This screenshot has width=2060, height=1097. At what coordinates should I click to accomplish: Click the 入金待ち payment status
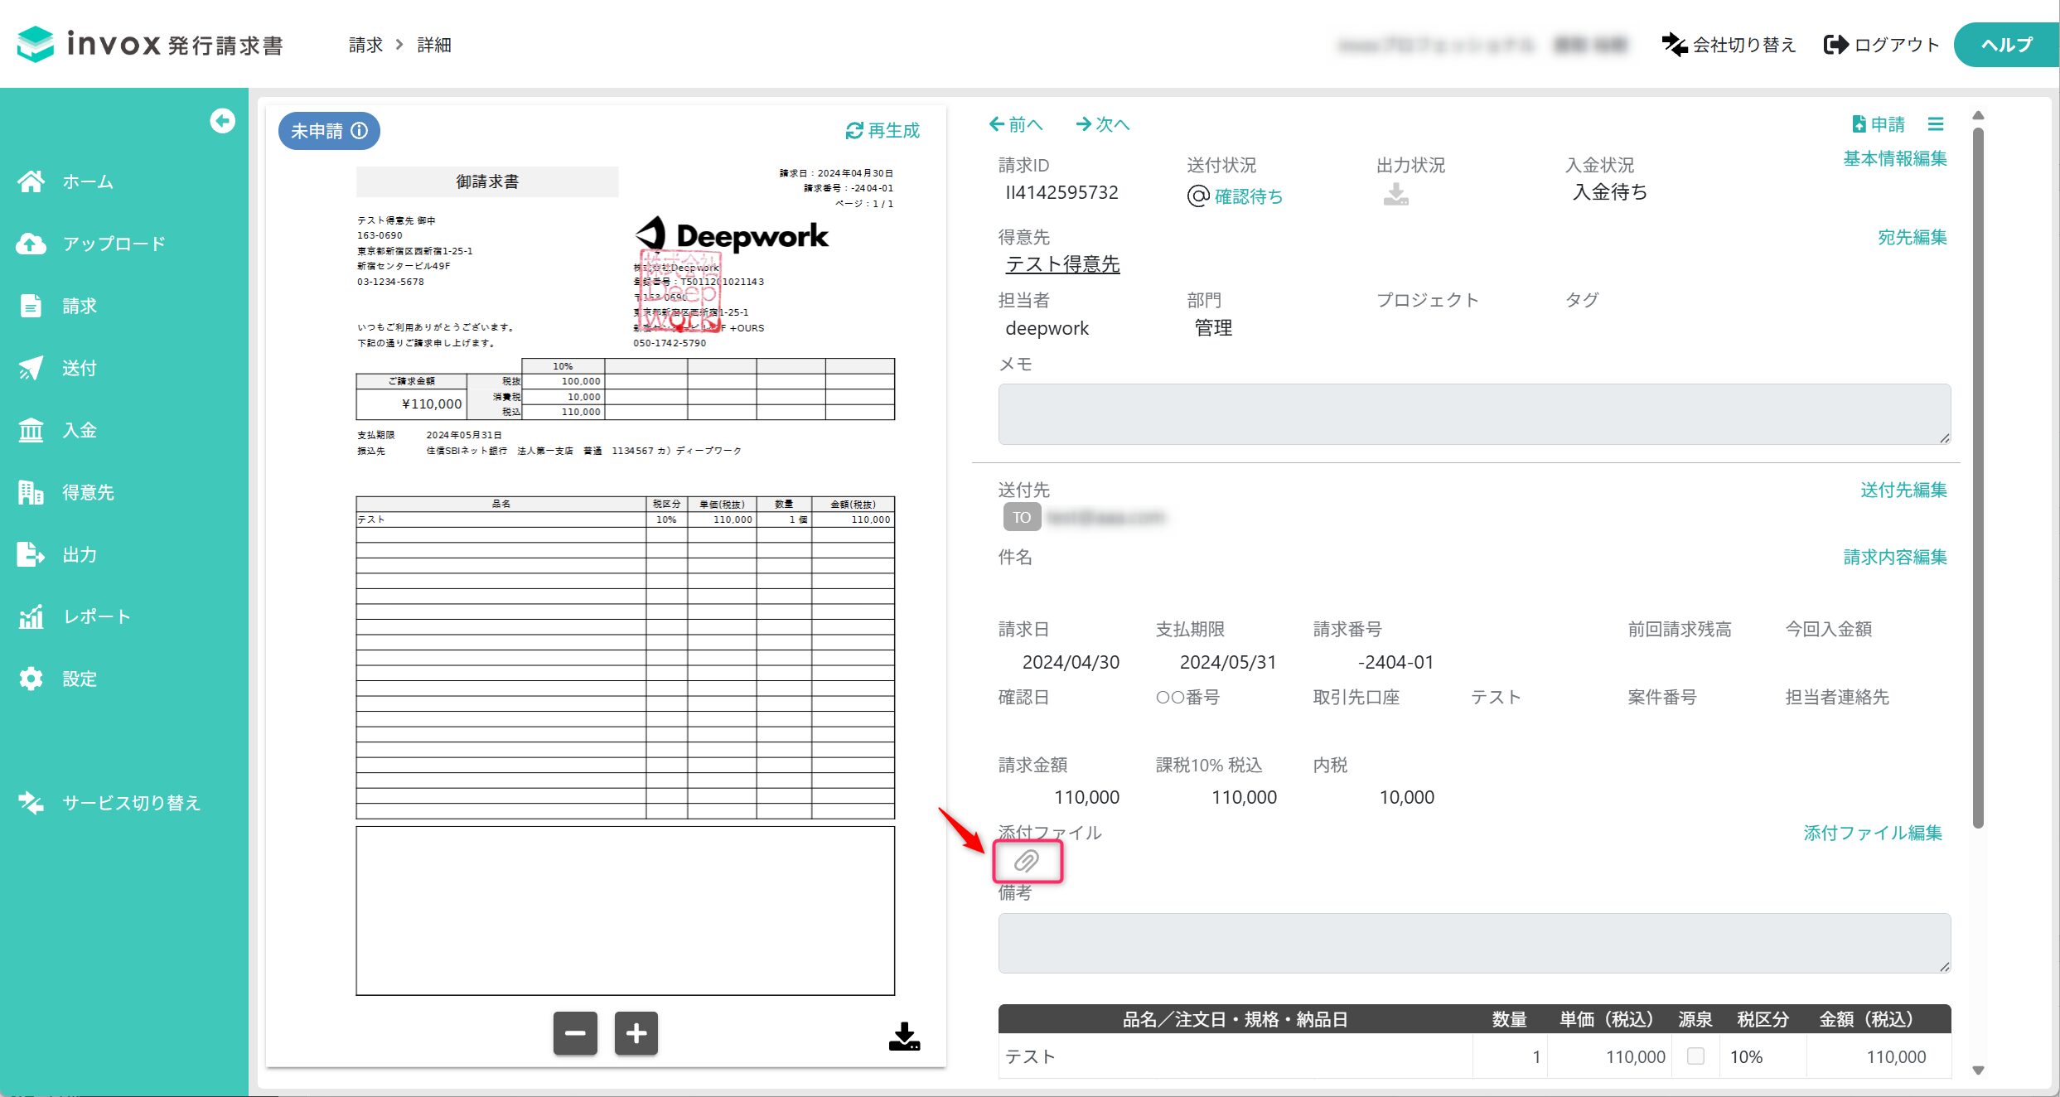[x=1609, y=192]
